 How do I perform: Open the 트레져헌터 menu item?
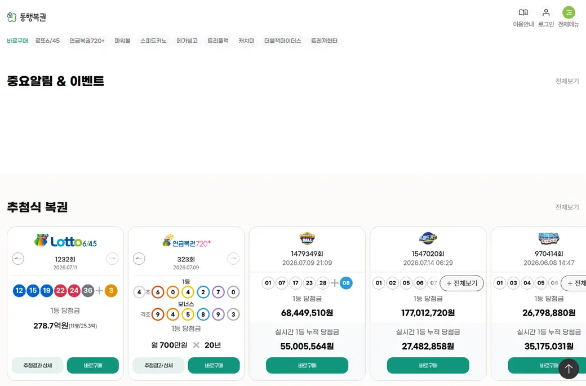pyautogui.click(x=324, y=41)
